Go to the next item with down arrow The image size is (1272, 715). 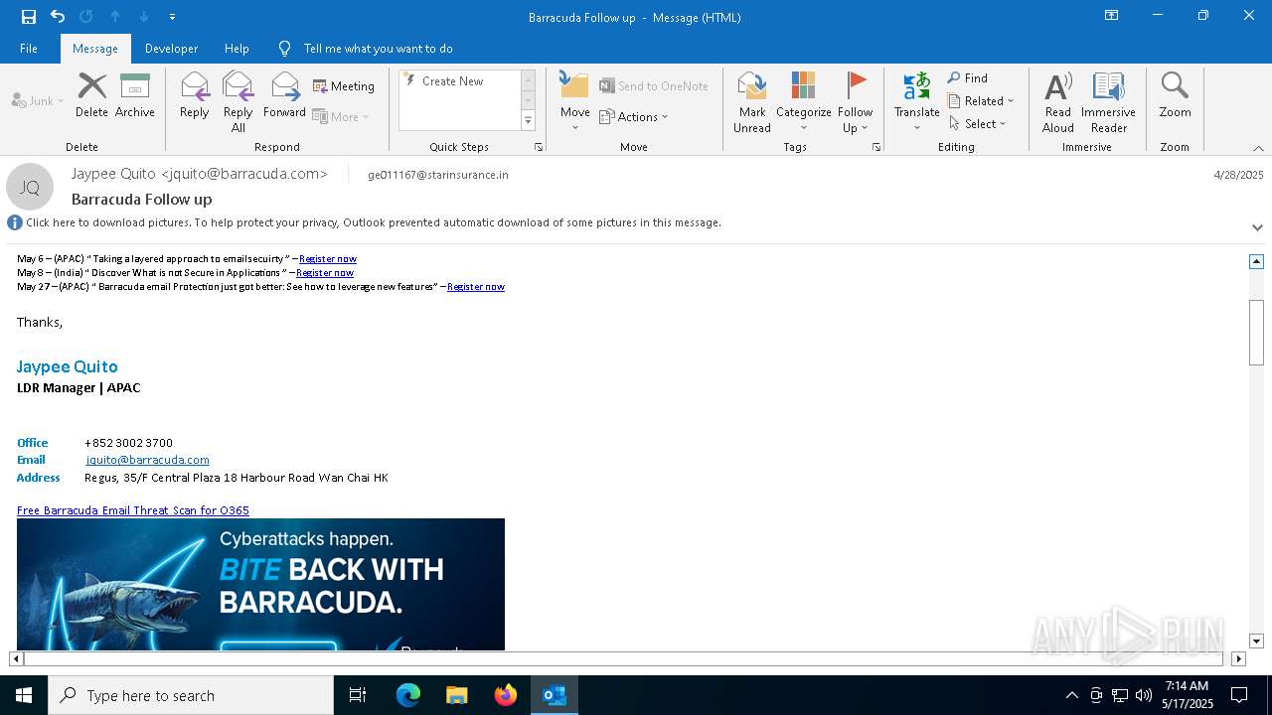(144, 16)
